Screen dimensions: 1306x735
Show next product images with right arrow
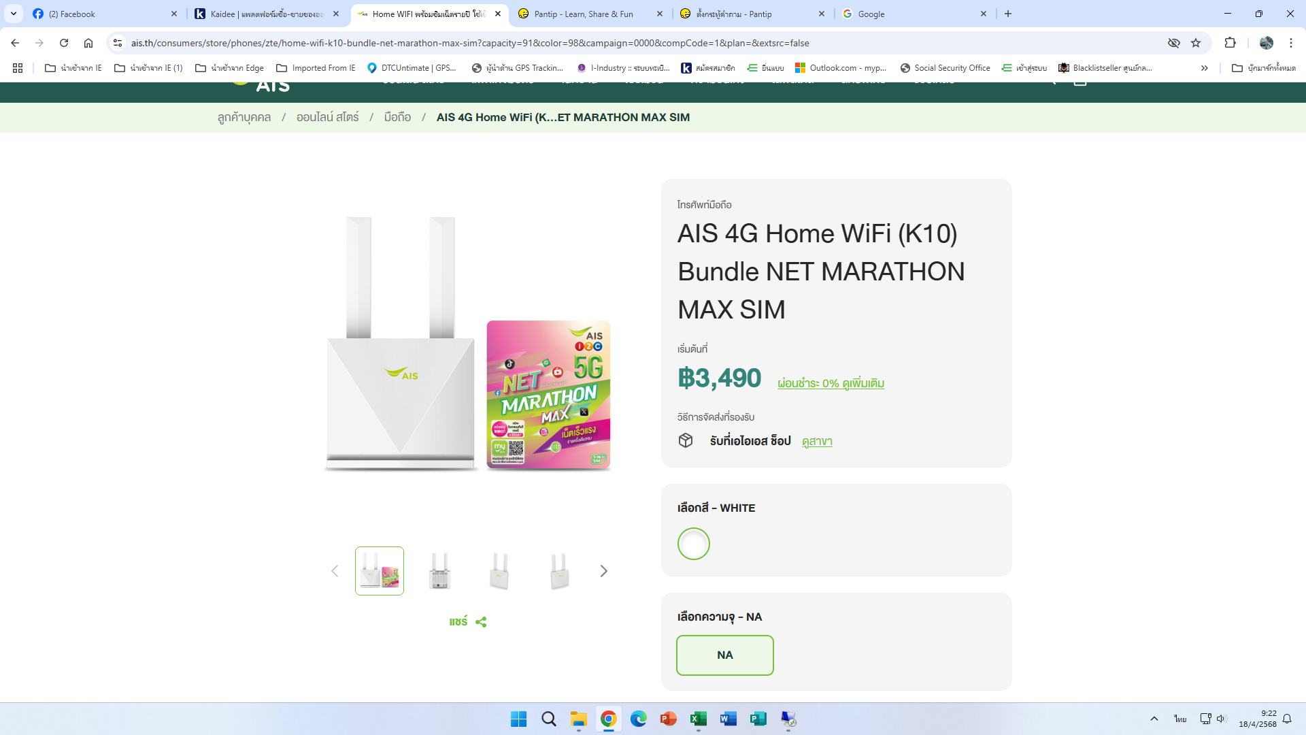pyautogui.click(x=603, y=571)
